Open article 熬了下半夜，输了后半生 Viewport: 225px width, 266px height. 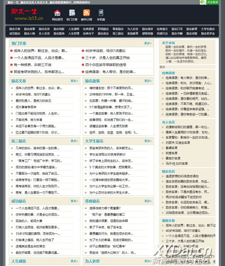click(x=106, y=227)
